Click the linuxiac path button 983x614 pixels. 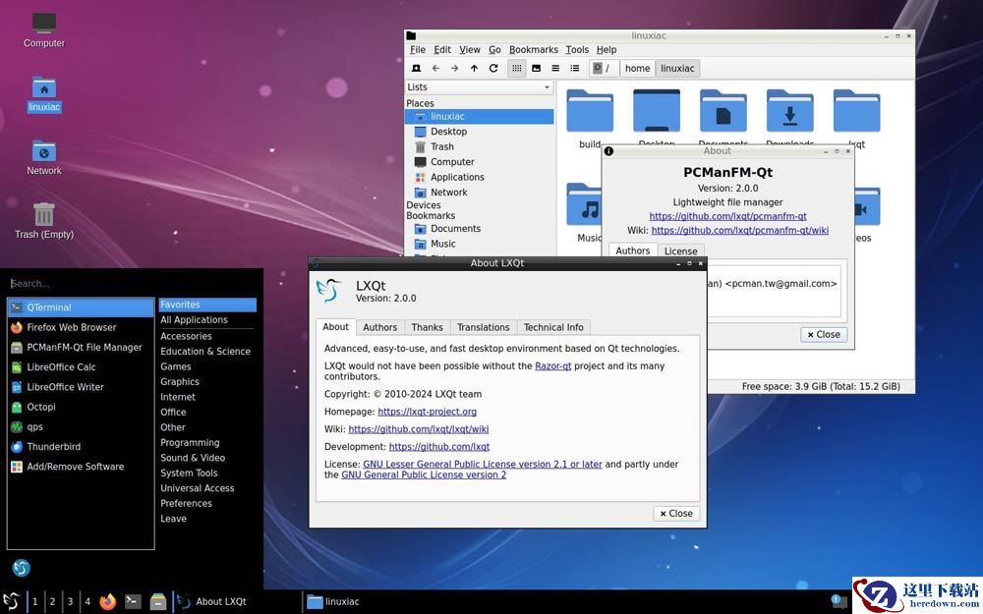click(x=677, y=69)
